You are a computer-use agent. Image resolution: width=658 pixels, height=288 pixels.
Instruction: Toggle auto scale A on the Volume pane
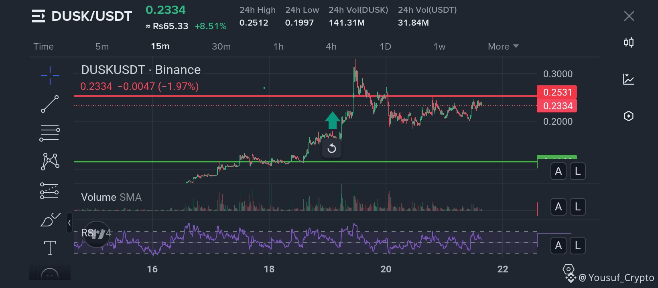pos(558,207)
